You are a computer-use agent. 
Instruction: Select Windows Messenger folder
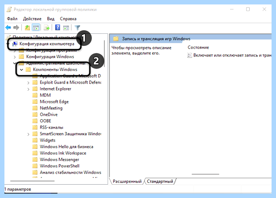pos(59,159)
